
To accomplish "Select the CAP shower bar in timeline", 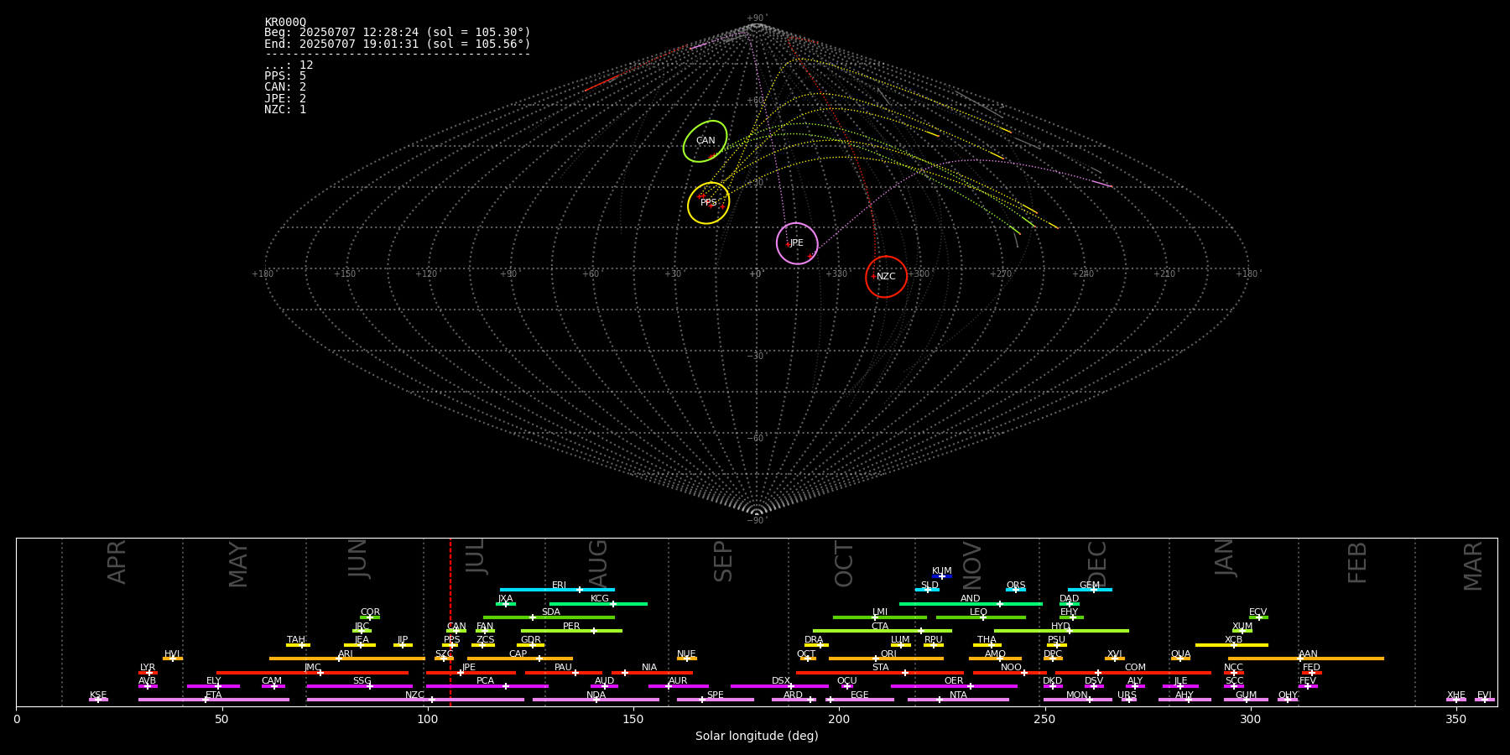I will [520, 659].
